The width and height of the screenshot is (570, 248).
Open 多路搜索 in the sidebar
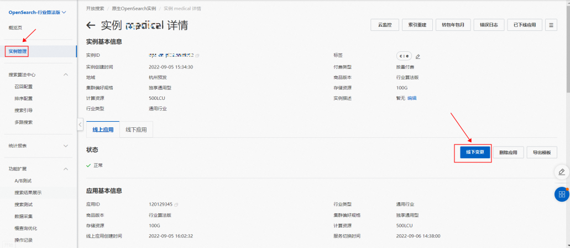click(x=24, y=122)
